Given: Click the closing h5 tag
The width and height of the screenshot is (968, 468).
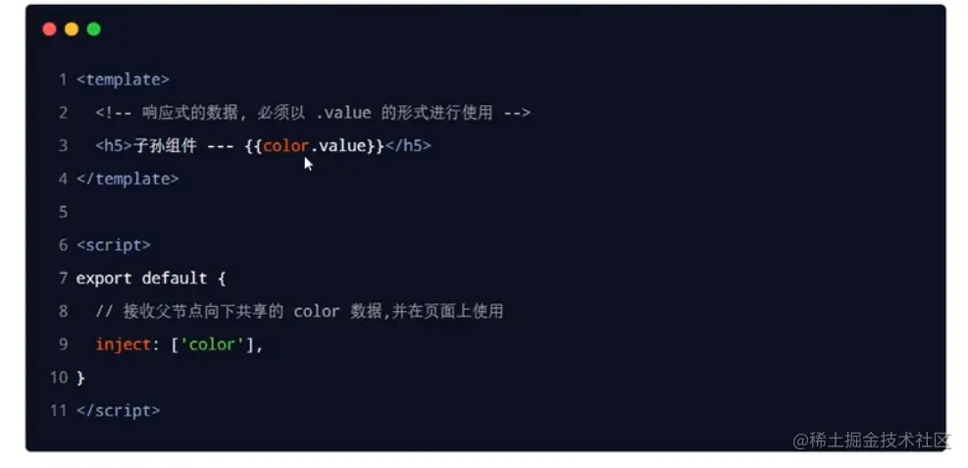Looking at the screenshot, I should click(x=407, y=146).
